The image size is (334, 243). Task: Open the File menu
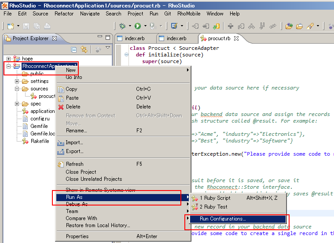(7, 14)
